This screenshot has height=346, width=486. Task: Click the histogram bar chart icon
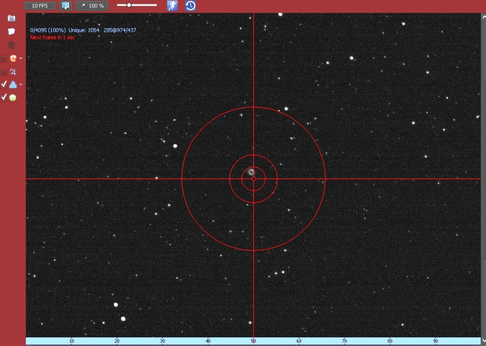(x=13, y=85)
